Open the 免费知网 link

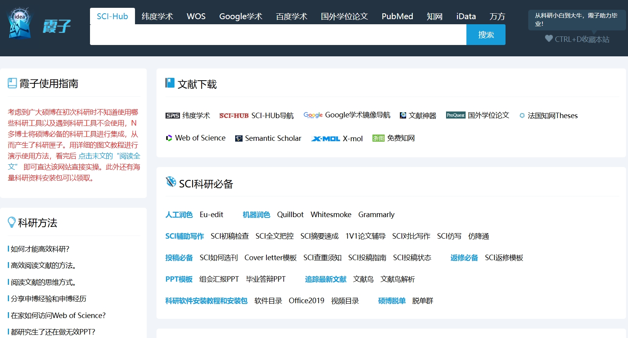coord(401,138)
